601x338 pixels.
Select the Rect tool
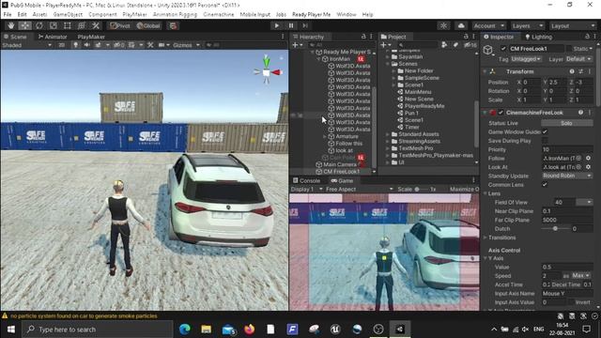click(x=68, y=25)
